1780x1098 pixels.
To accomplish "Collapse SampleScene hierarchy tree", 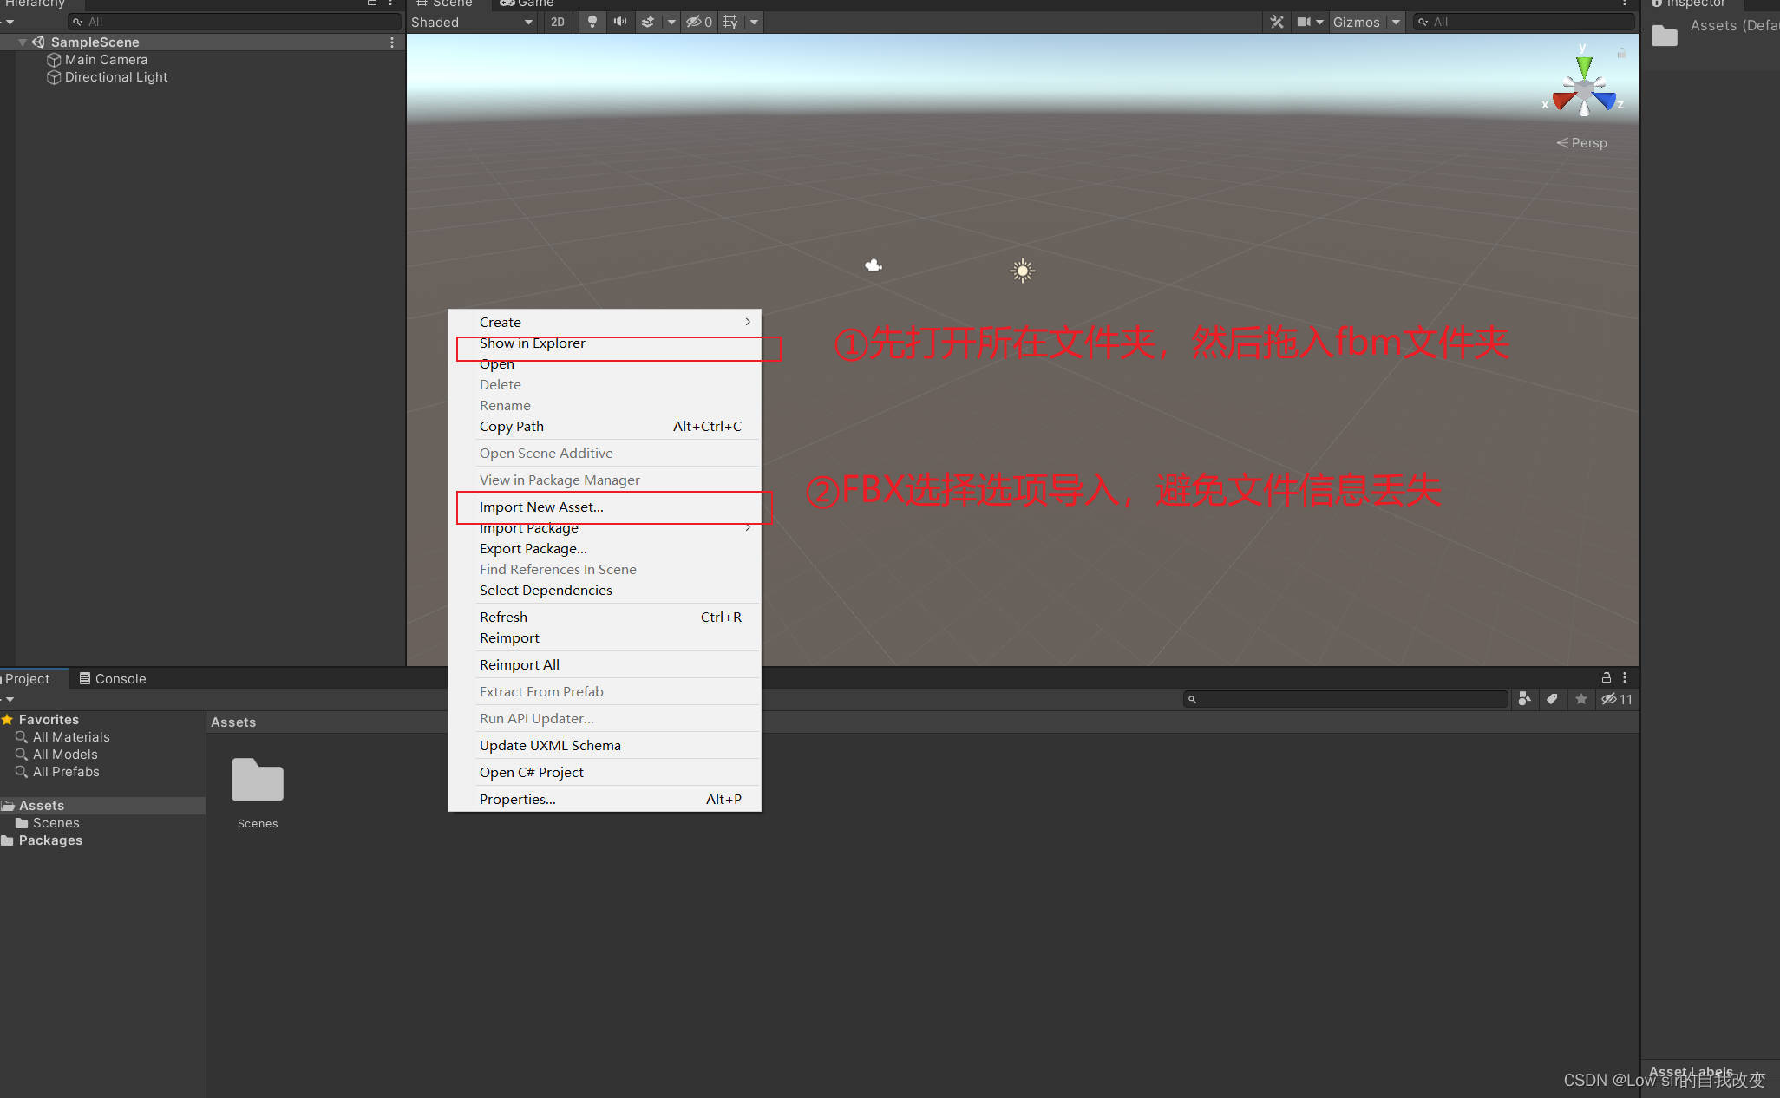I will [22, 42].
